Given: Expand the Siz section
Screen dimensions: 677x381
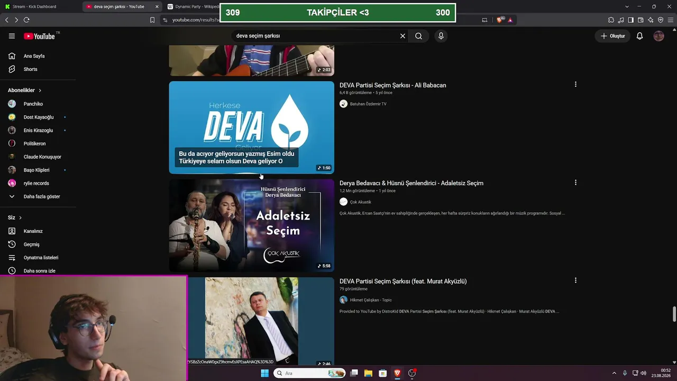Looking at the screenshot, I should [15, 217].
